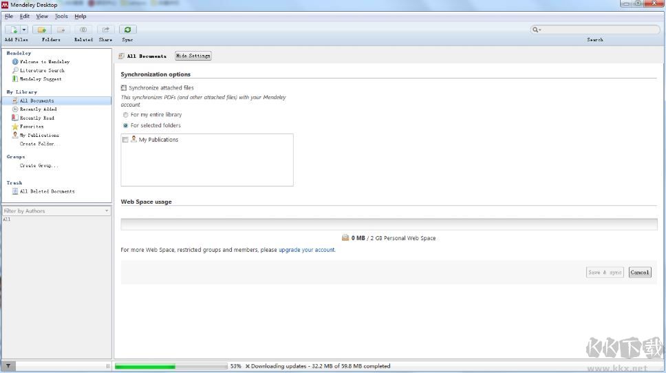Click the upgrade your account link

307,250
